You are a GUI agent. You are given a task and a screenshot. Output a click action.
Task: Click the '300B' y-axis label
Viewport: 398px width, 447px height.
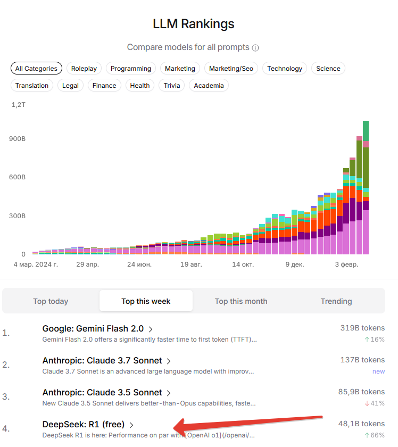click(18, 216)
